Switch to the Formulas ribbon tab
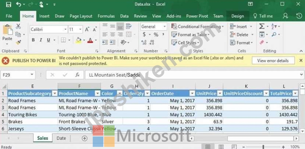 click(x=106, y=16)
